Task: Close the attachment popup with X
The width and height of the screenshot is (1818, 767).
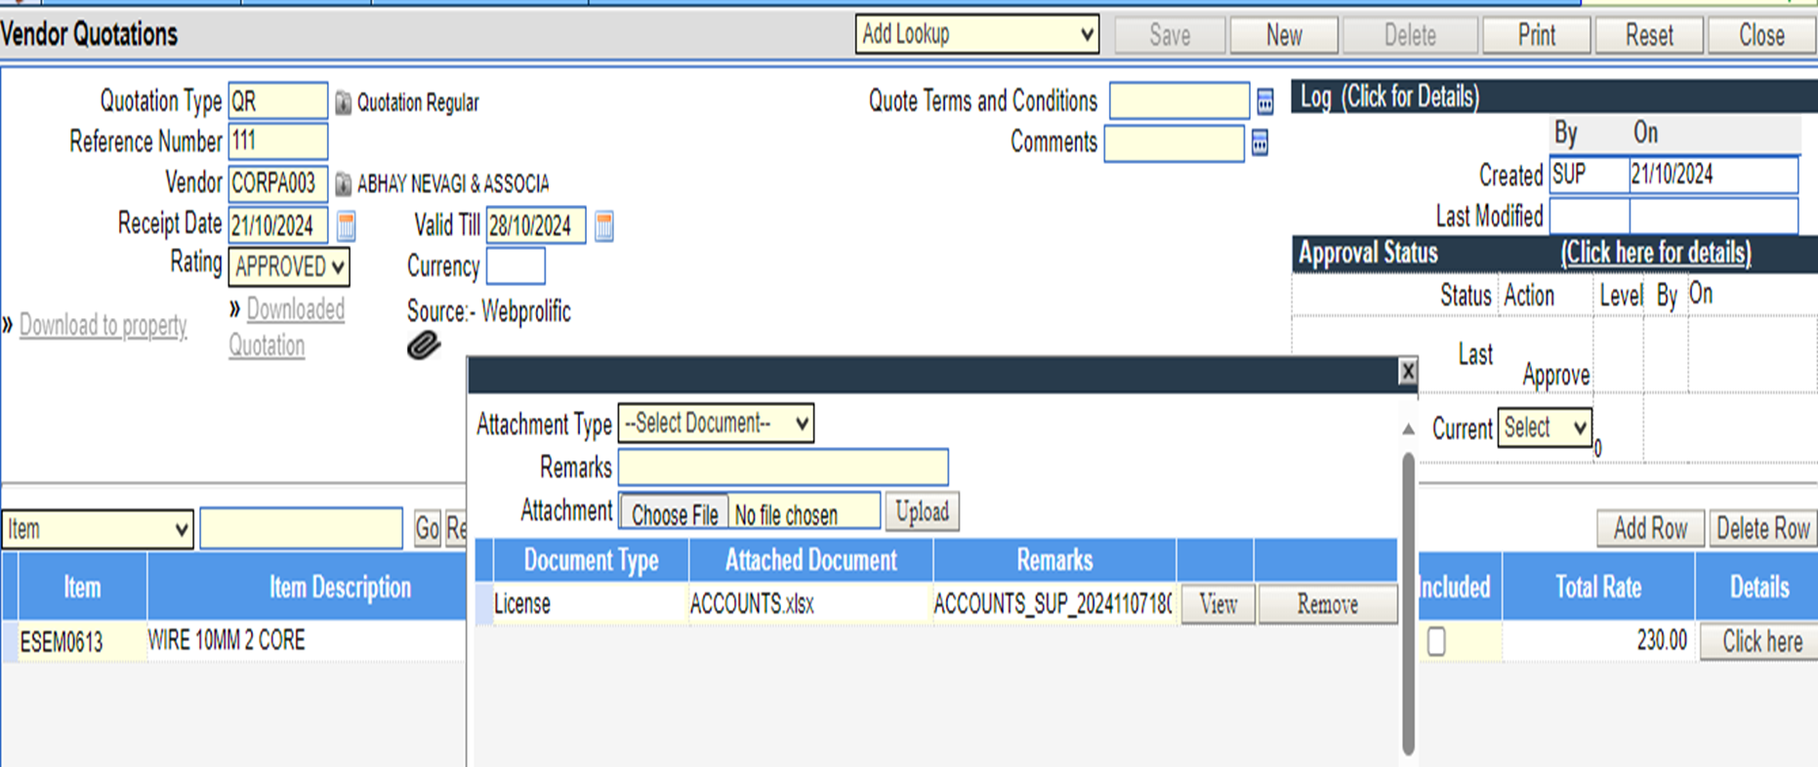Action: (1407, 372)
